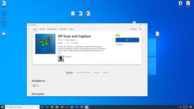This screenshot has width=194, height=109.
Task: Show hidden system tray icons
Action: (179, 107)
